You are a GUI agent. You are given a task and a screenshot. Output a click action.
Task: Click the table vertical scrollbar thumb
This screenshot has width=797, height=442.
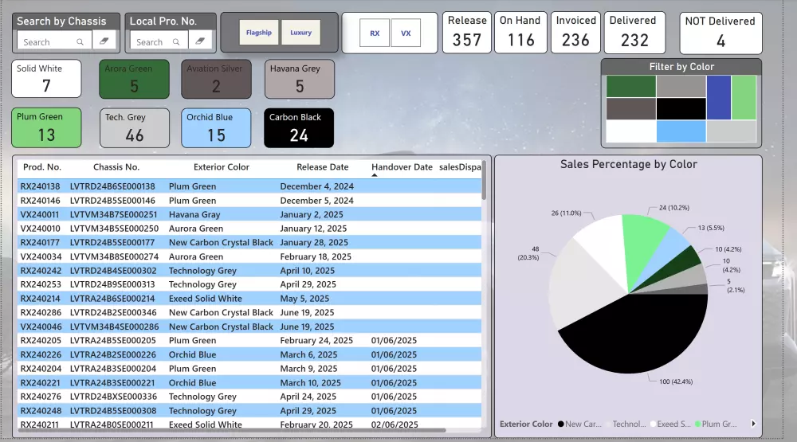(x=484, y=181)
